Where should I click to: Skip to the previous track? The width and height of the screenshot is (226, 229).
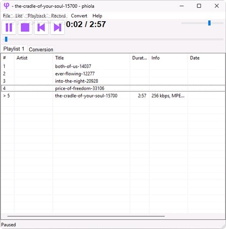click(x=41, y=27)
